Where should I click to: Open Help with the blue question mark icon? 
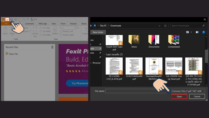click(204, 32)
